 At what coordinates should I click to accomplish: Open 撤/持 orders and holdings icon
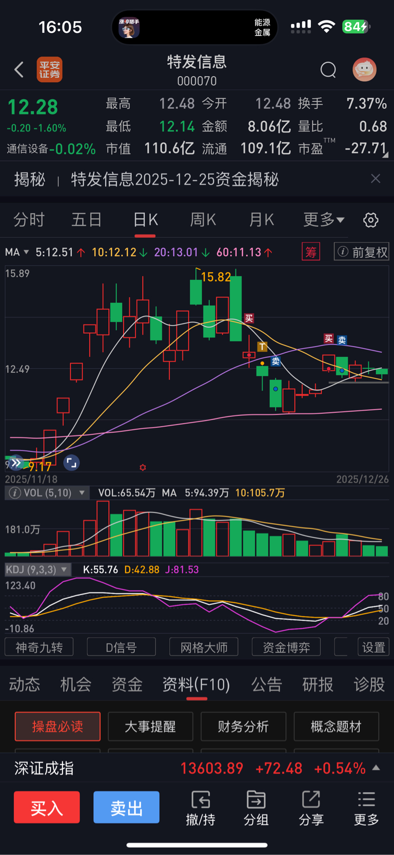201,808
